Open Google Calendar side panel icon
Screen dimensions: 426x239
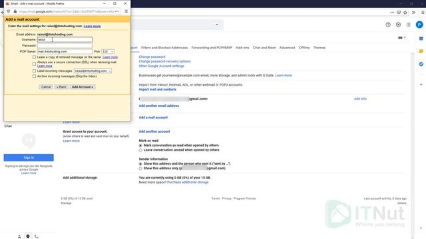pyautogui.click(x=421, y=39)
